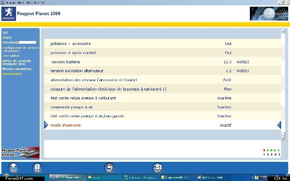Click the blue arrow right of Inactif
Screen dimensions: 290x181
point(279,125)
